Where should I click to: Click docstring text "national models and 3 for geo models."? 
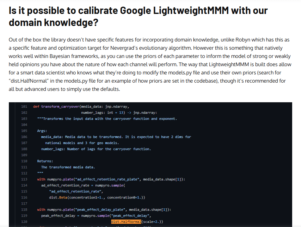(82, 143)
